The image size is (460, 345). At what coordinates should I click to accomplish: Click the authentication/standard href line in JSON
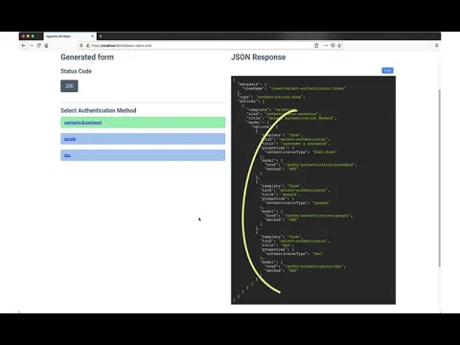pos(311,165)
